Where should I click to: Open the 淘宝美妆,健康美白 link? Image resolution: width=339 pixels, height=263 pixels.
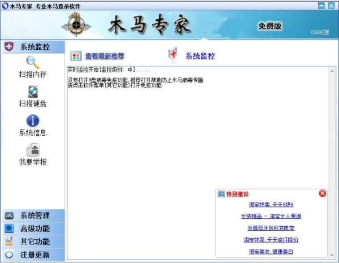click(271, 251)
